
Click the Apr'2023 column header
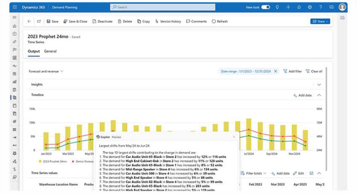300,184
